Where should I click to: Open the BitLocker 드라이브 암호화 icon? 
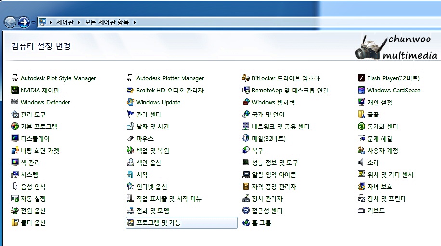pos(246,78)
